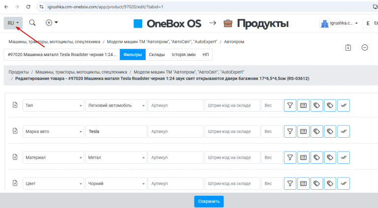378x208 pixels.
Task: Click the Продукты briefcase icon
Action: tap(228, 23)
